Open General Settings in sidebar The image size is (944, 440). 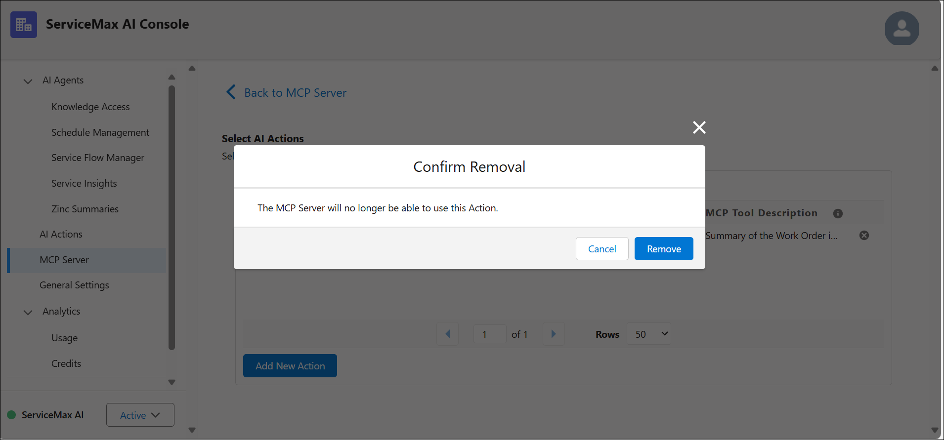74,285
